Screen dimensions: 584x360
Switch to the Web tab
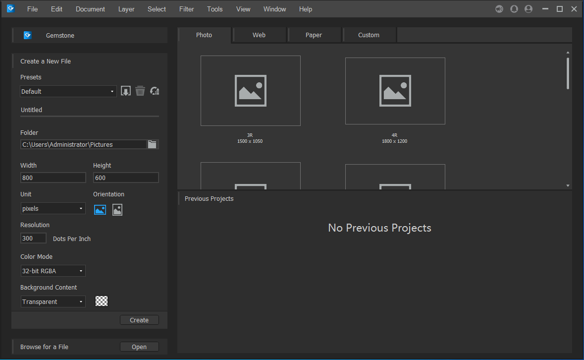click(x=259, y=35)
